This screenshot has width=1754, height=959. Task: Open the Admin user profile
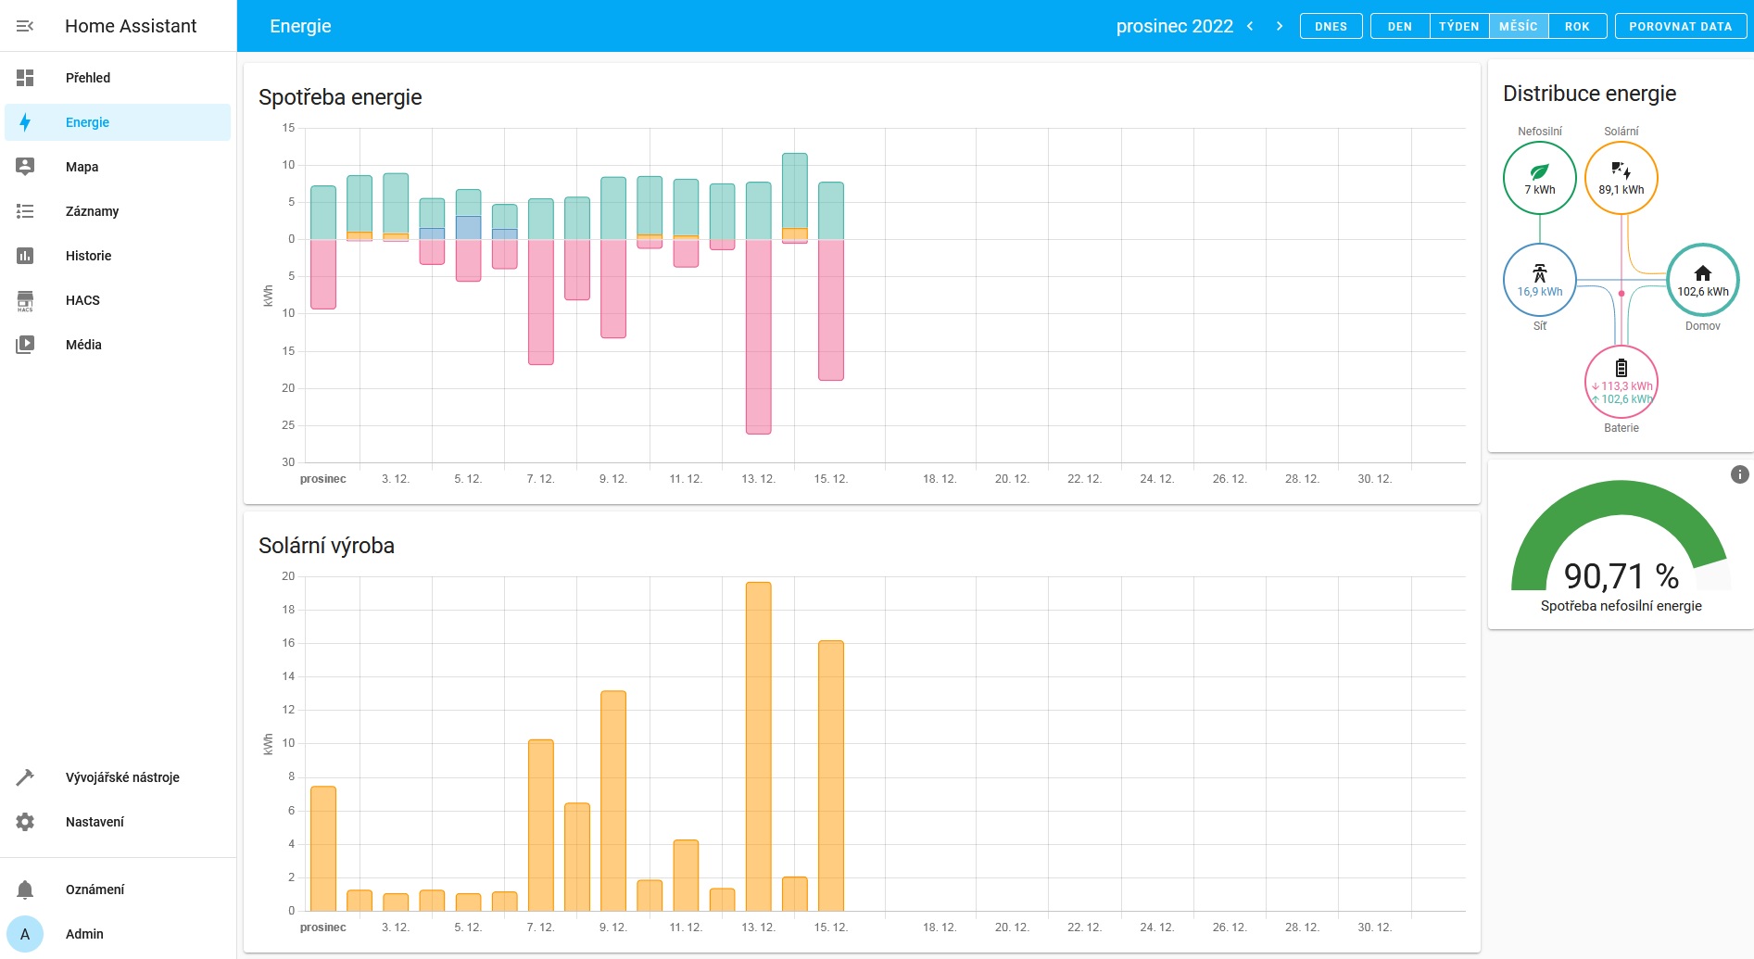(x=84, y=934)
